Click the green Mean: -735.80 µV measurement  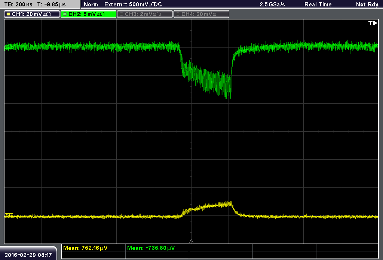151,248
